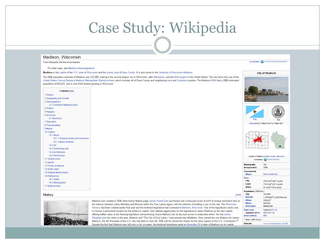
Task: Go to '16.1 Notes' contents entry
Action: (x=54, y=179)
